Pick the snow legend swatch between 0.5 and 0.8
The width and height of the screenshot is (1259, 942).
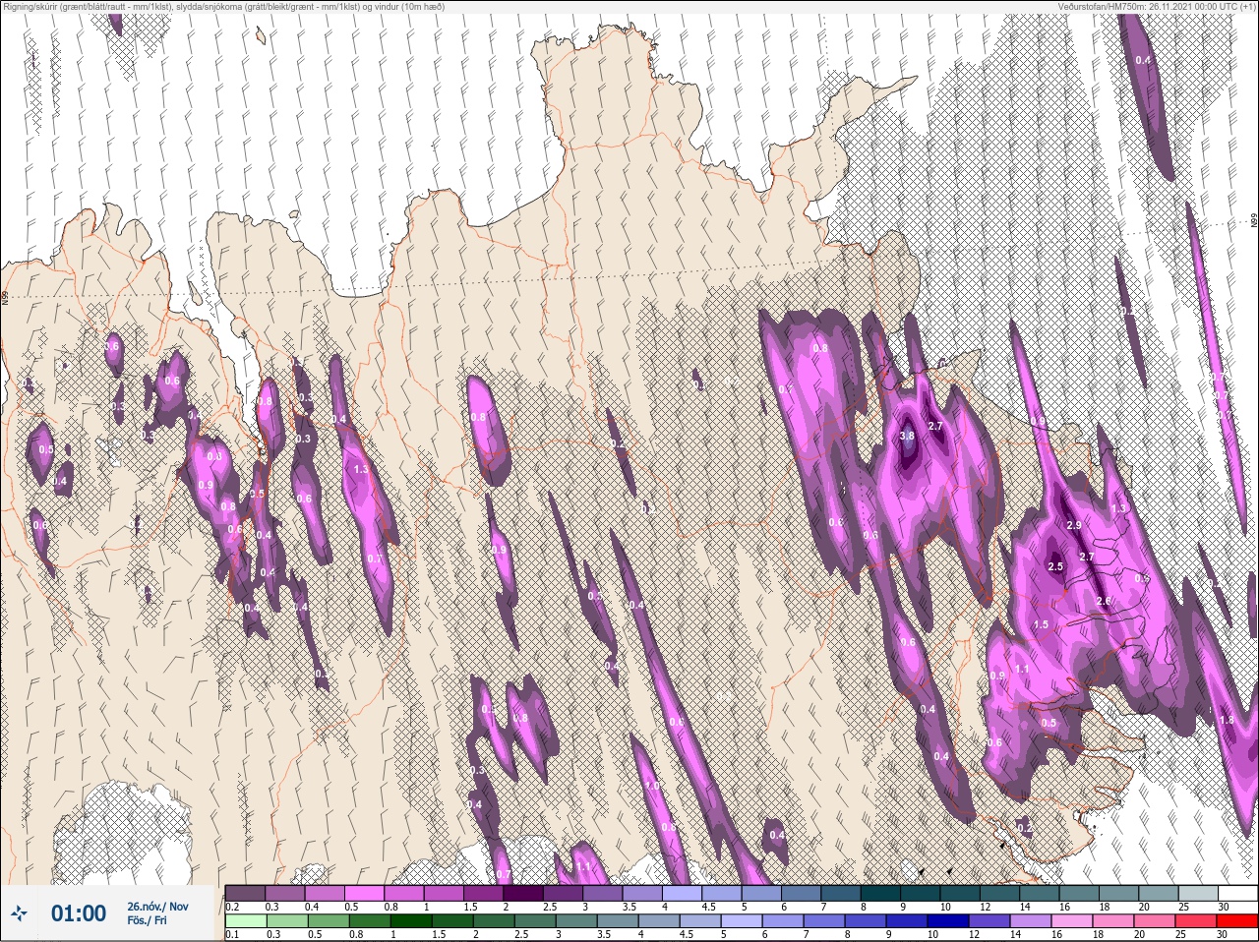366,893
